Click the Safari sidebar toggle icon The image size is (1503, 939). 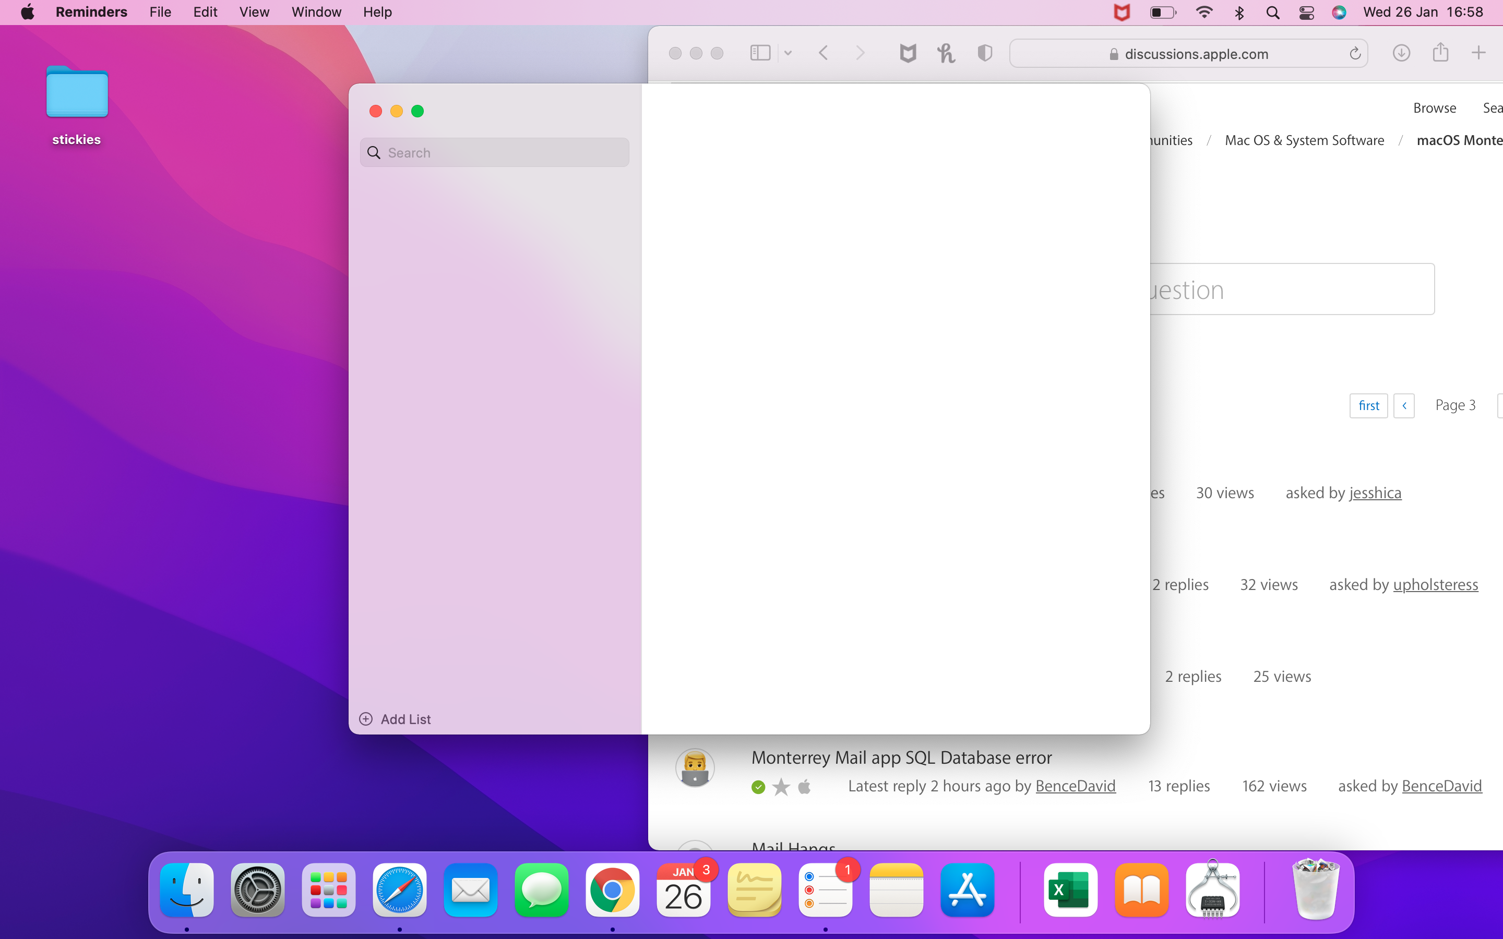pyautogui.click(x=760, y=53)
